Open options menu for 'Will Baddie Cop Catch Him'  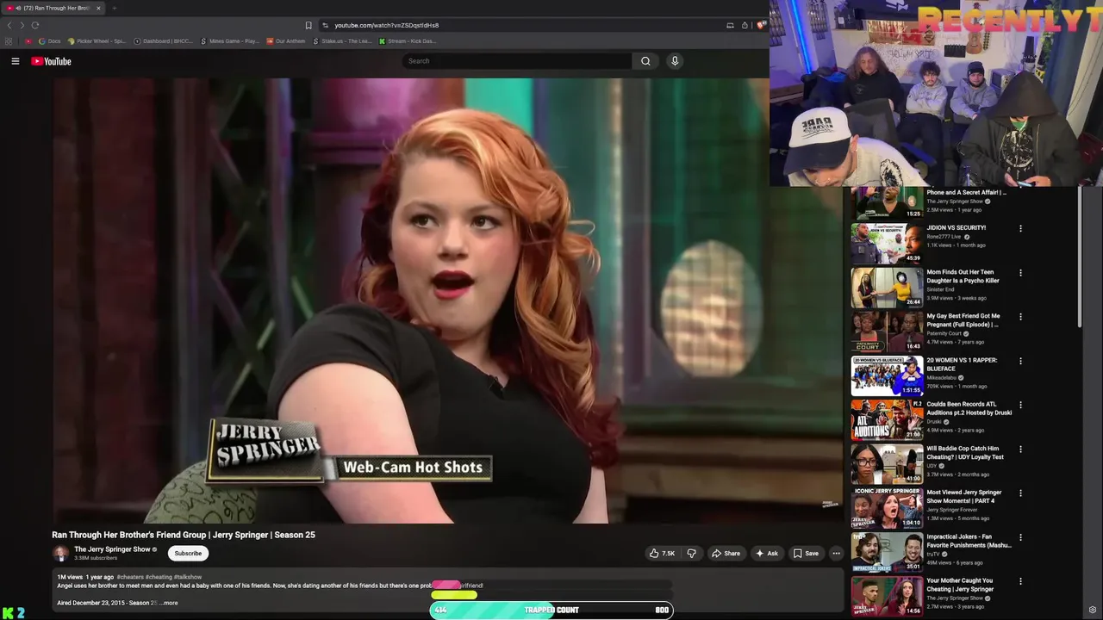pyautogui.click(x=1020, y=449)
